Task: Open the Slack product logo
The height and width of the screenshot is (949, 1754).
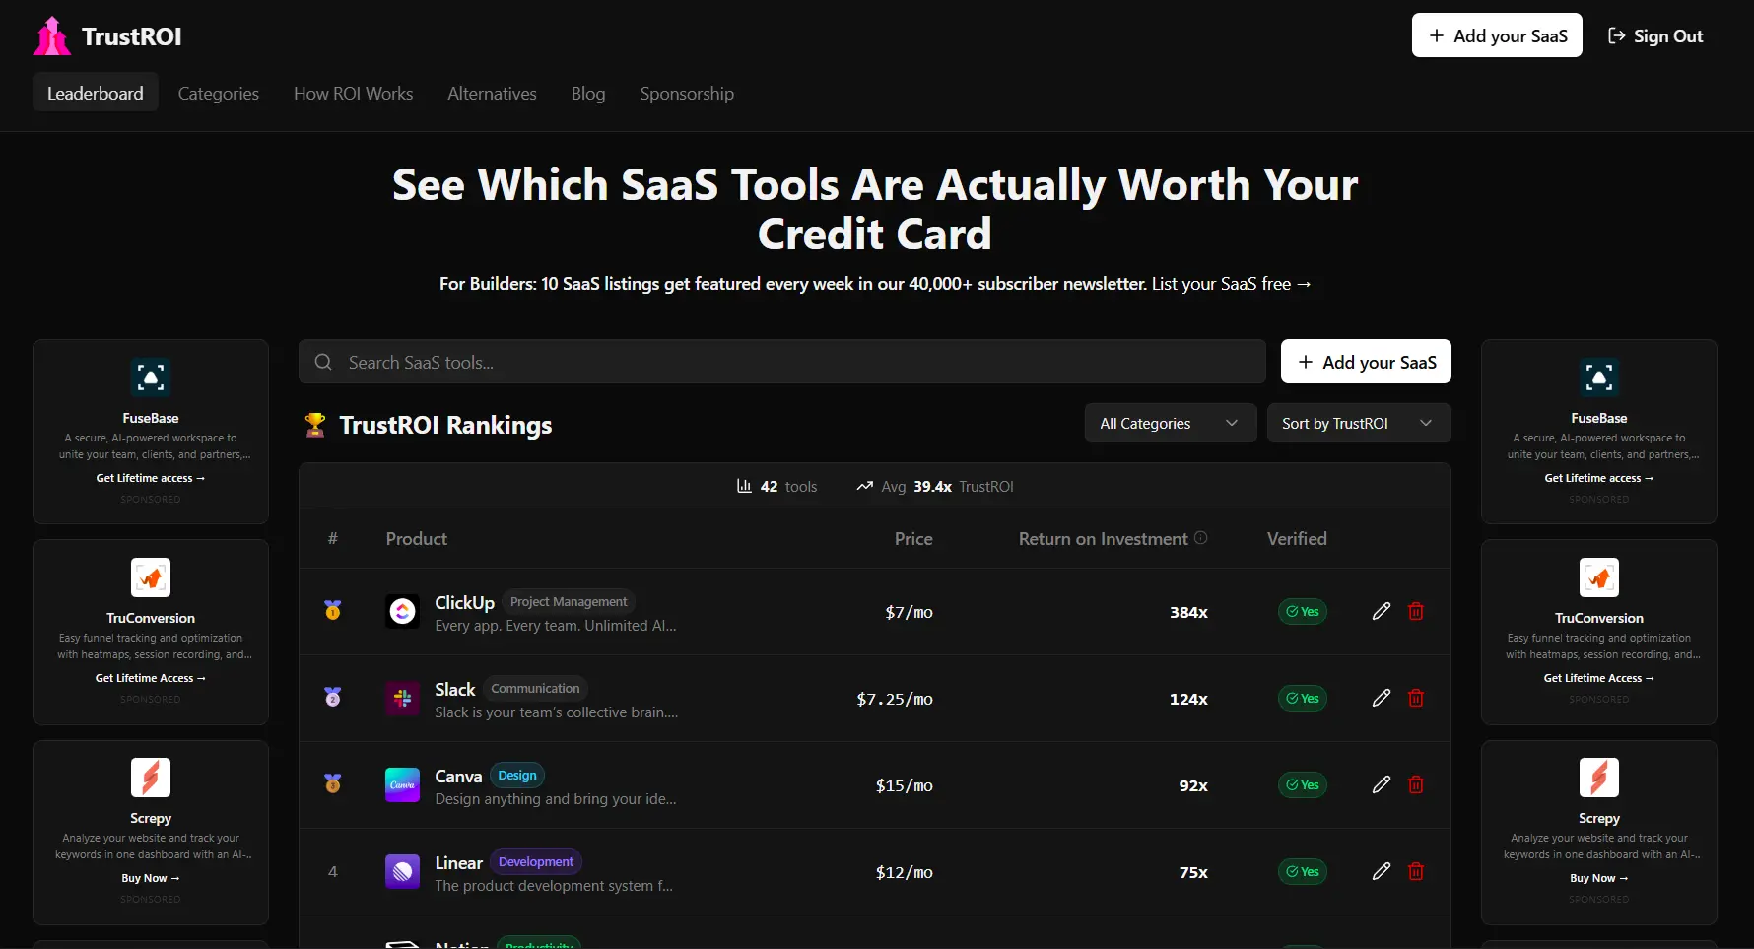Action: 402,699
